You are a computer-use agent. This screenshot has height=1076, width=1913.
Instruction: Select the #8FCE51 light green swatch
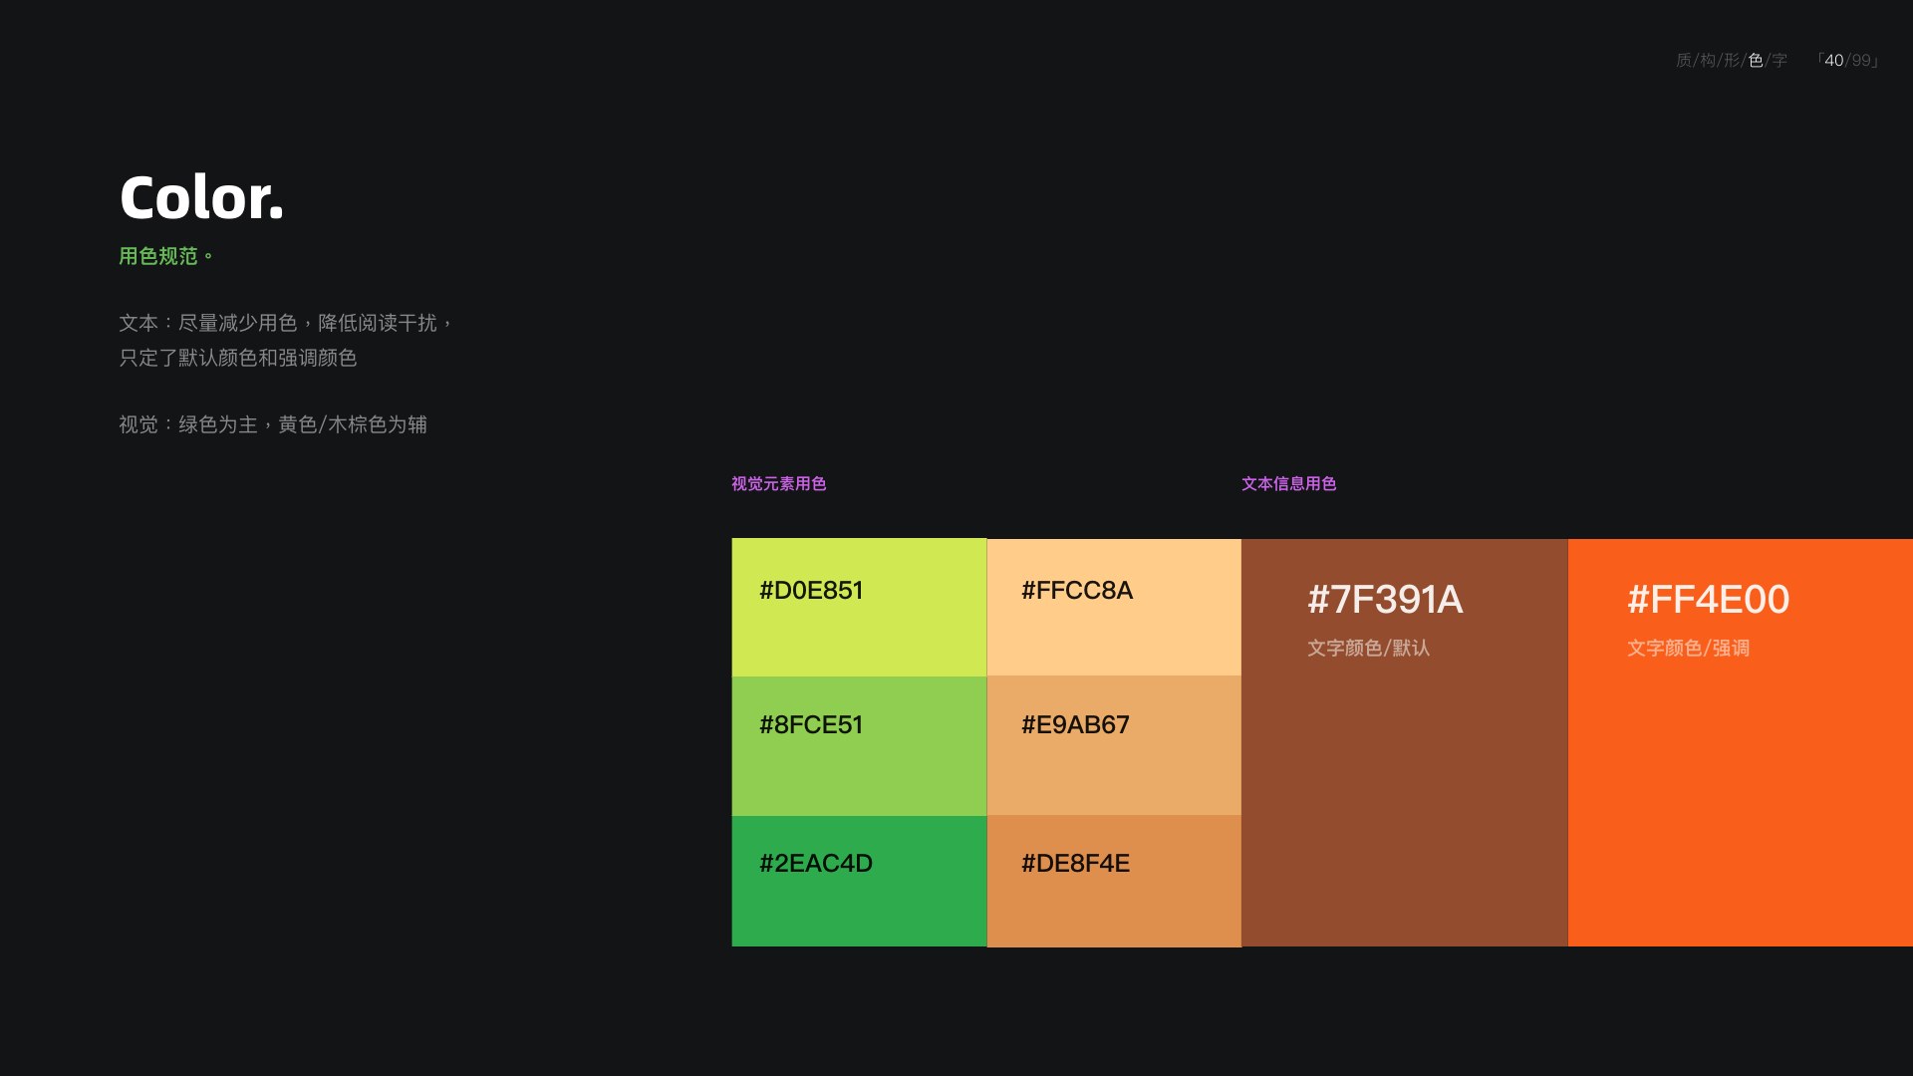click(859, 746)
